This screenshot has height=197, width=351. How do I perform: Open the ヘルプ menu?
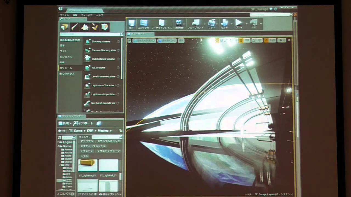[x=100, y=15]
